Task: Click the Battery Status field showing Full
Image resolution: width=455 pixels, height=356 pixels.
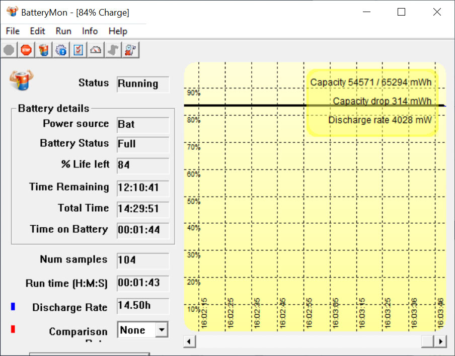Action: pyautogui.click(x=143, y=144)
